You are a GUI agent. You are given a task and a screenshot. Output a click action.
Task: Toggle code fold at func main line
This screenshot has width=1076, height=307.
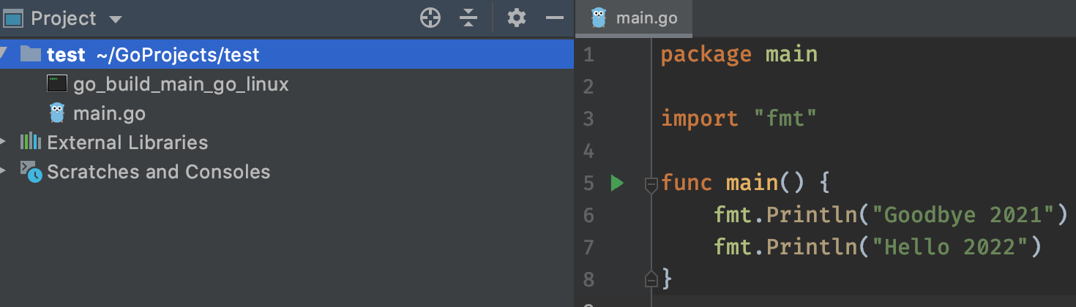click(651, 183)
